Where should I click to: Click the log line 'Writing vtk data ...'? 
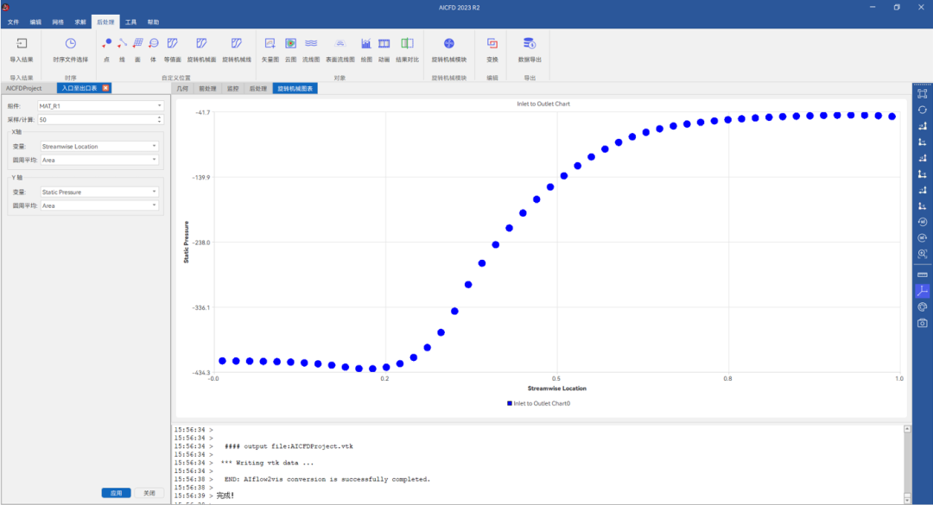pyautogui.click(x=267, y=463)
